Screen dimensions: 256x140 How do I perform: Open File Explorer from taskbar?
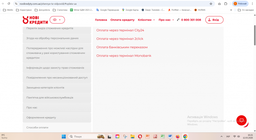tap(132, 136)
